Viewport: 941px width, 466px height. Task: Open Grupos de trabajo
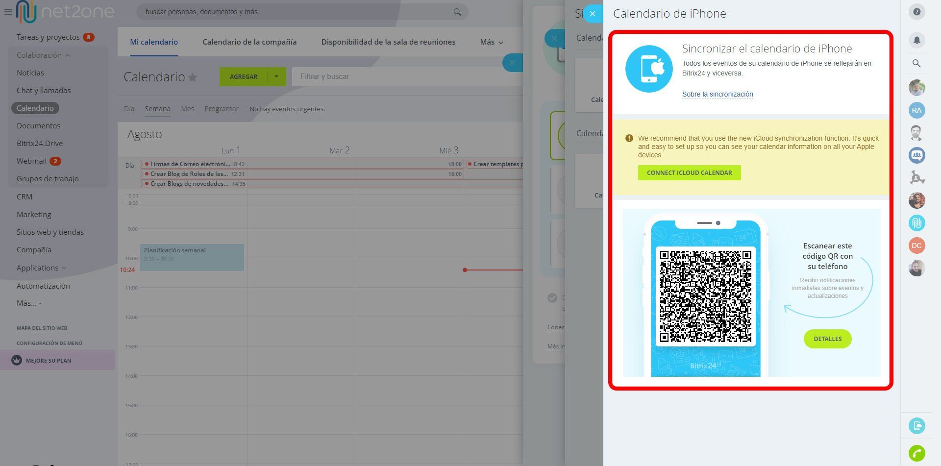[x=48, y=178]
